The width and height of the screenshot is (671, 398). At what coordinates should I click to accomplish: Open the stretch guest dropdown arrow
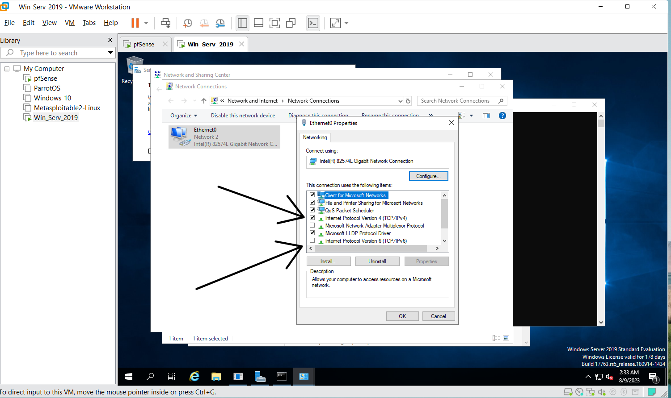[346, 23]
